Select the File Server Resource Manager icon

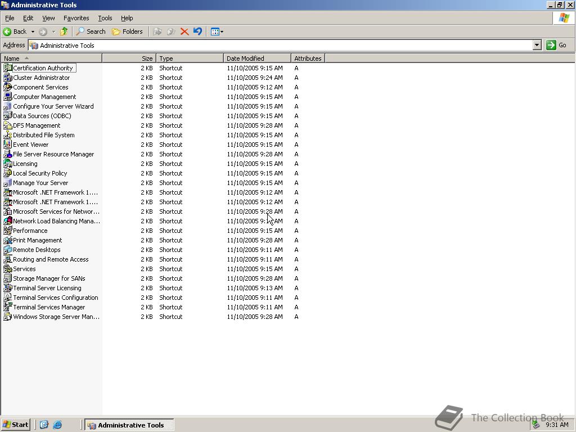pyautogui.click(x=7, y=154)
